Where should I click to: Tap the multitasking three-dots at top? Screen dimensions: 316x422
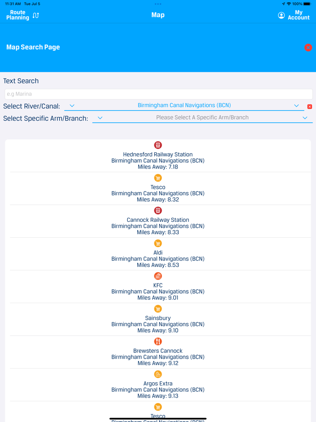click(158, 4)
